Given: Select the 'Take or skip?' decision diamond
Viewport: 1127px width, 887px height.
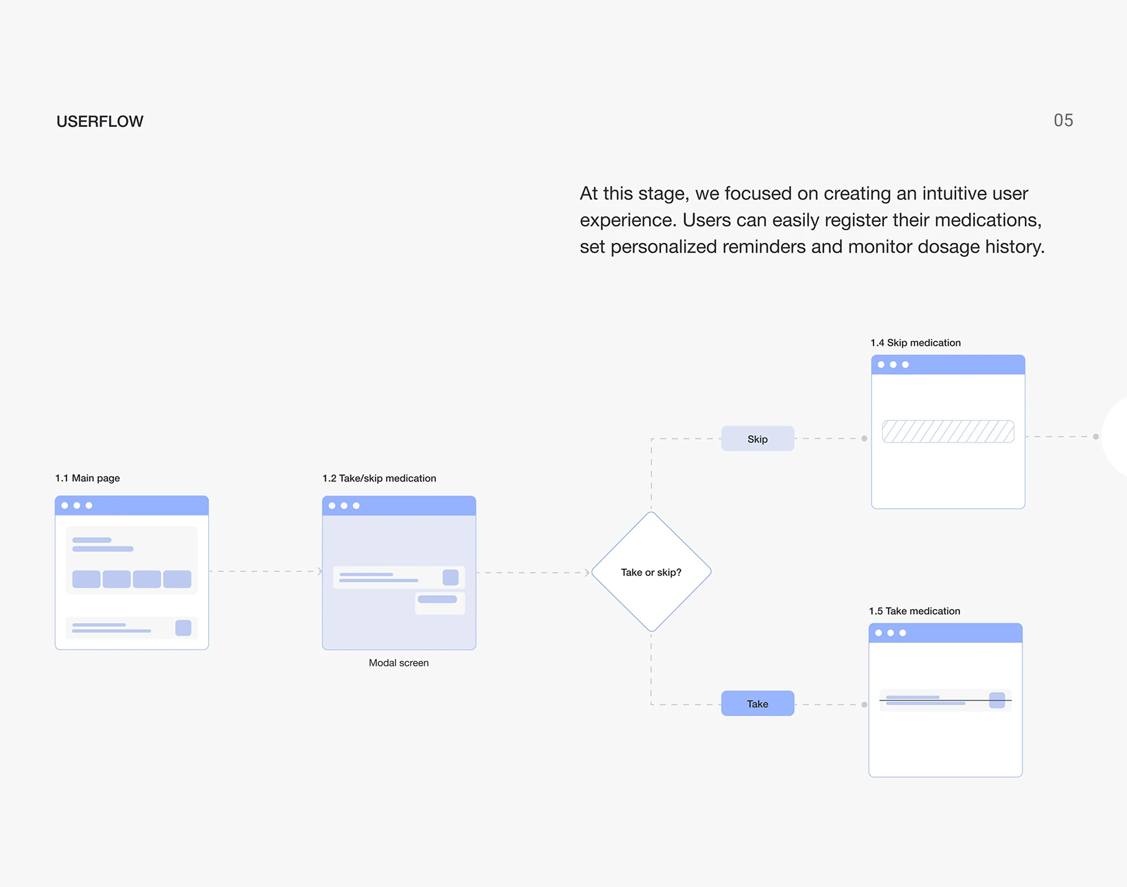Looking at the screenshot, I should (x=651, y=572).
